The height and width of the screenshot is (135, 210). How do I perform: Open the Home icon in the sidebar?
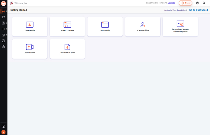click(x=3, y=11)
